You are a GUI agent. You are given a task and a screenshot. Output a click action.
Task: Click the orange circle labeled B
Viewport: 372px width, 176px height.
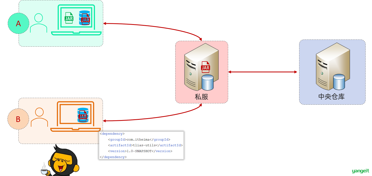tap(18, 119)
